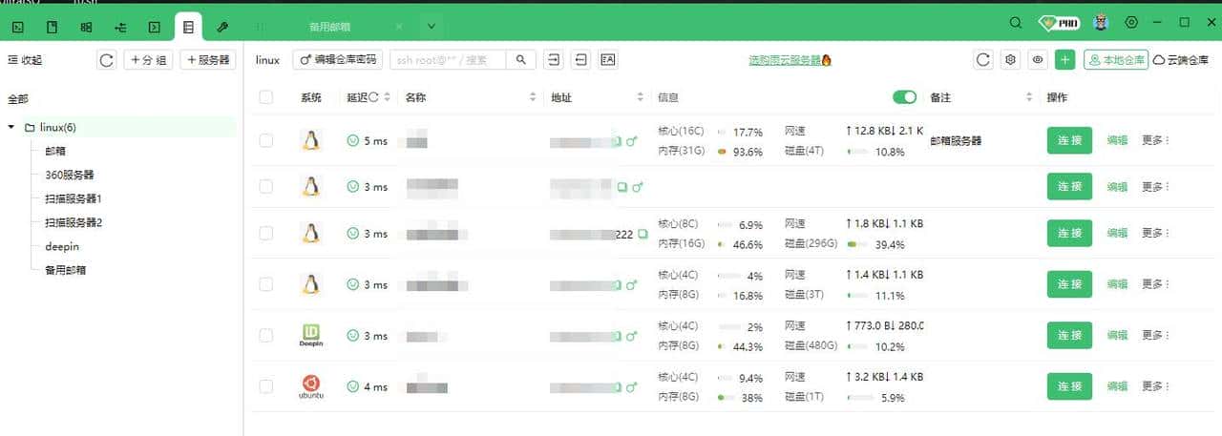Image resolution: width=1222 pixels, height=436 pixels.
Task: Click key icon in Ubuntu server row
Action: (x=632, y=386)
